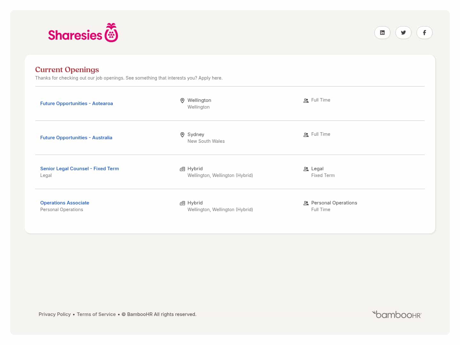Open the Future Opportunities - Australia posting
Screen dimensions: 460x345
76,137
